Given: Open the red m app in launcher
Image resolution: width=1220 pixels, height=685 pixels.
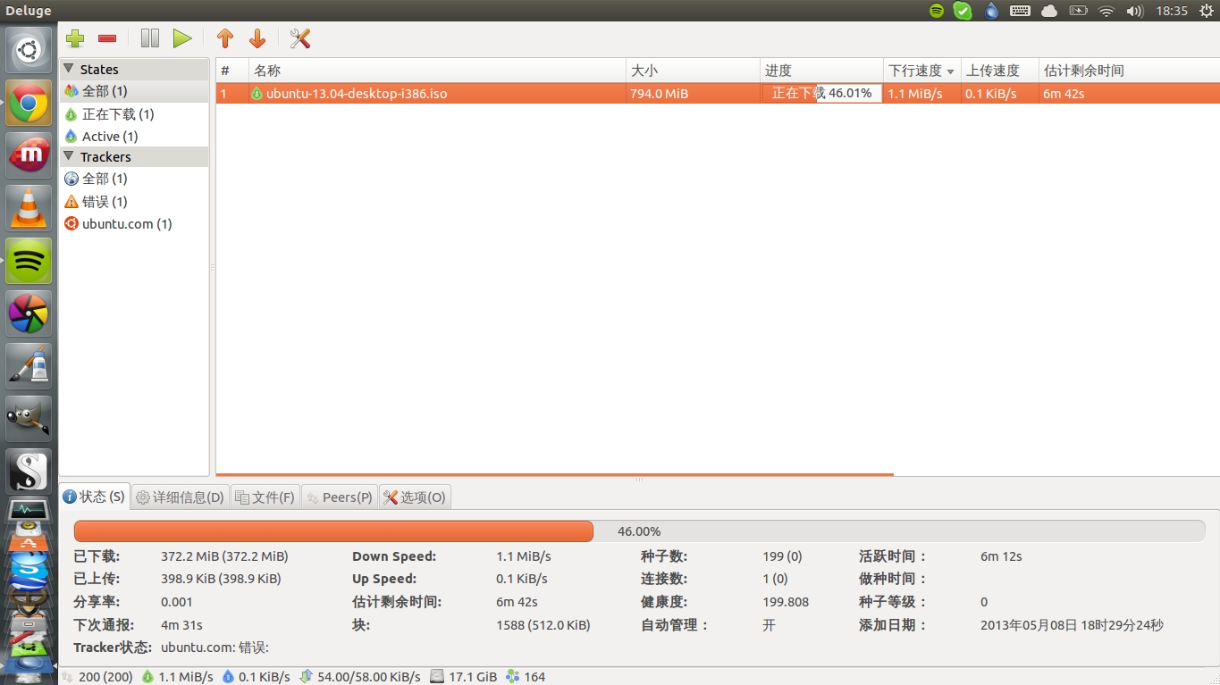Looking at the screenshot, I should point(29,155).
